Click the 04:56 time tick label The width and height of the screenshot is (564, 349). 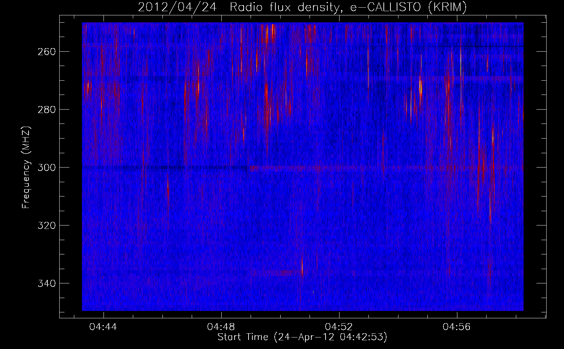pos(457,327)
